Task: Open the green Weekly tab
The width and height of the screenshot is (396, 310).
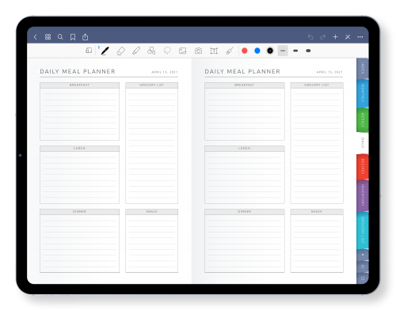Action: click(363, 120)
